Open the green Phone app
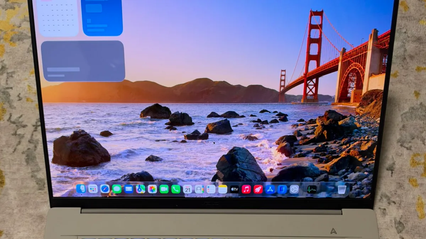The image size is (426, 239). (x=176, y=189)
